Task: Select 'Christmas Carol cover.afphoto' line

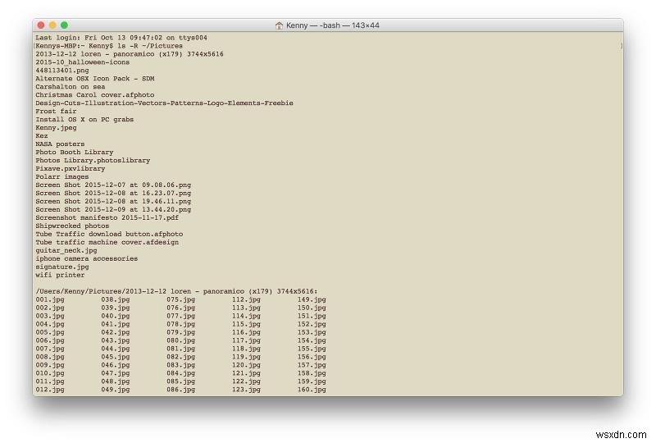Action: point(95,95)
